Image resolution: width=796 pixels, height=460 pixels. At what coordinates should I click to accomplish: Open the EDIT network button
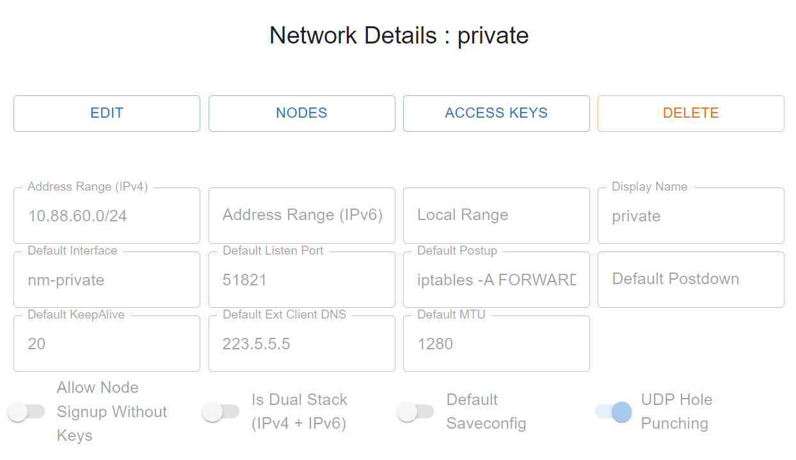click(107, 113)
